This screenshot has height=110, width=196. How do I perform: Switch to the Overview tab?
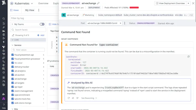[x=43, y=3]
